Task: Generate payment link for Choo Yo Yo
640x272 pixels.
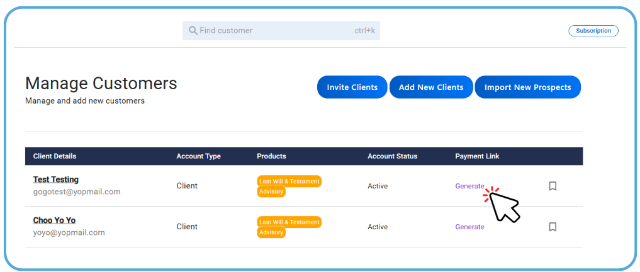Action: [469, 227]
